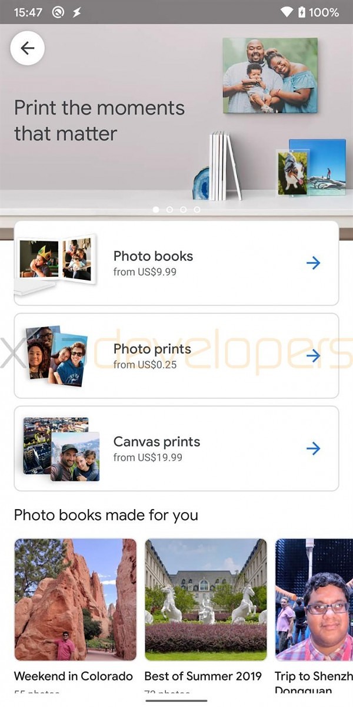Select the fourth carousel page dot
The height and width of the screenshot is (707, 353).
(x=197, y=209)
